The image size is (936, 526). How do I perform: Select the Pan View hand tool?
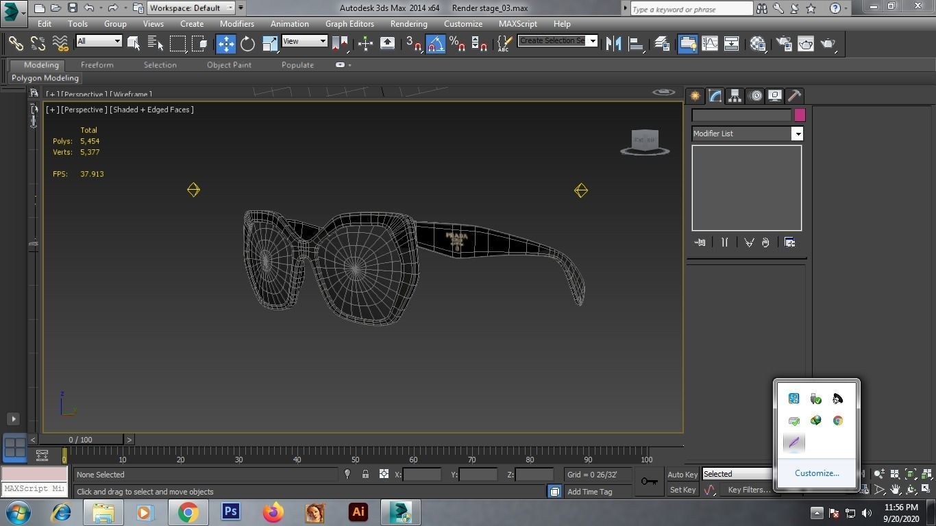click(896, 490)
